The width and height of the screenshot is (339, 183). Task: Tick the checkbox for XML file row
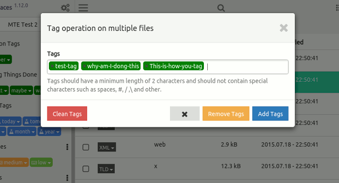tap(86, 147)
